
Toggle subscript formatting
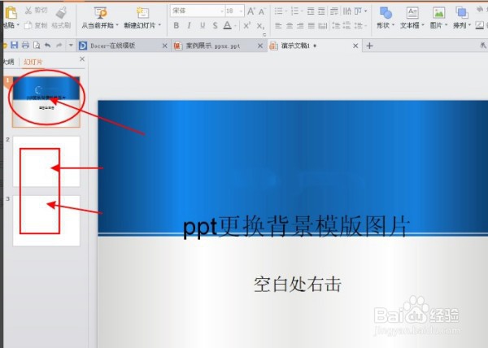pos(260,26)
